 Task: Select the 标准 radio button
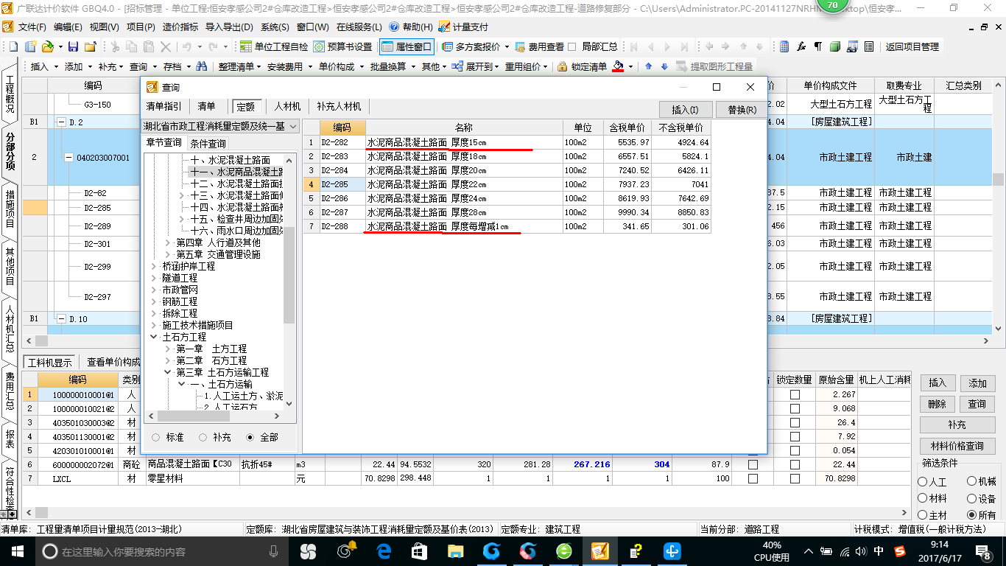pyautogui.click(x=156, y=437)
